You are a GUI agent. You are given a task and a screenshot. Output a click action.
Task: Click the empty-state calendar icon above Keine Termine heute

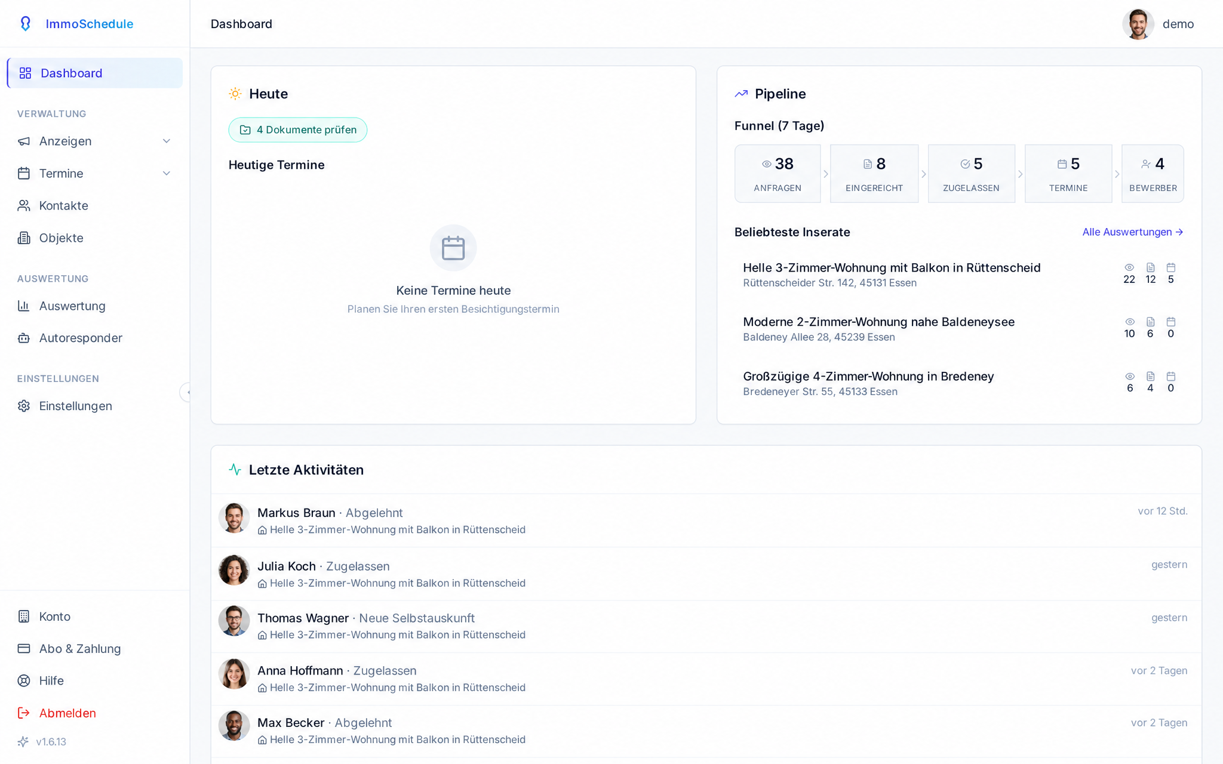point(453,248)
